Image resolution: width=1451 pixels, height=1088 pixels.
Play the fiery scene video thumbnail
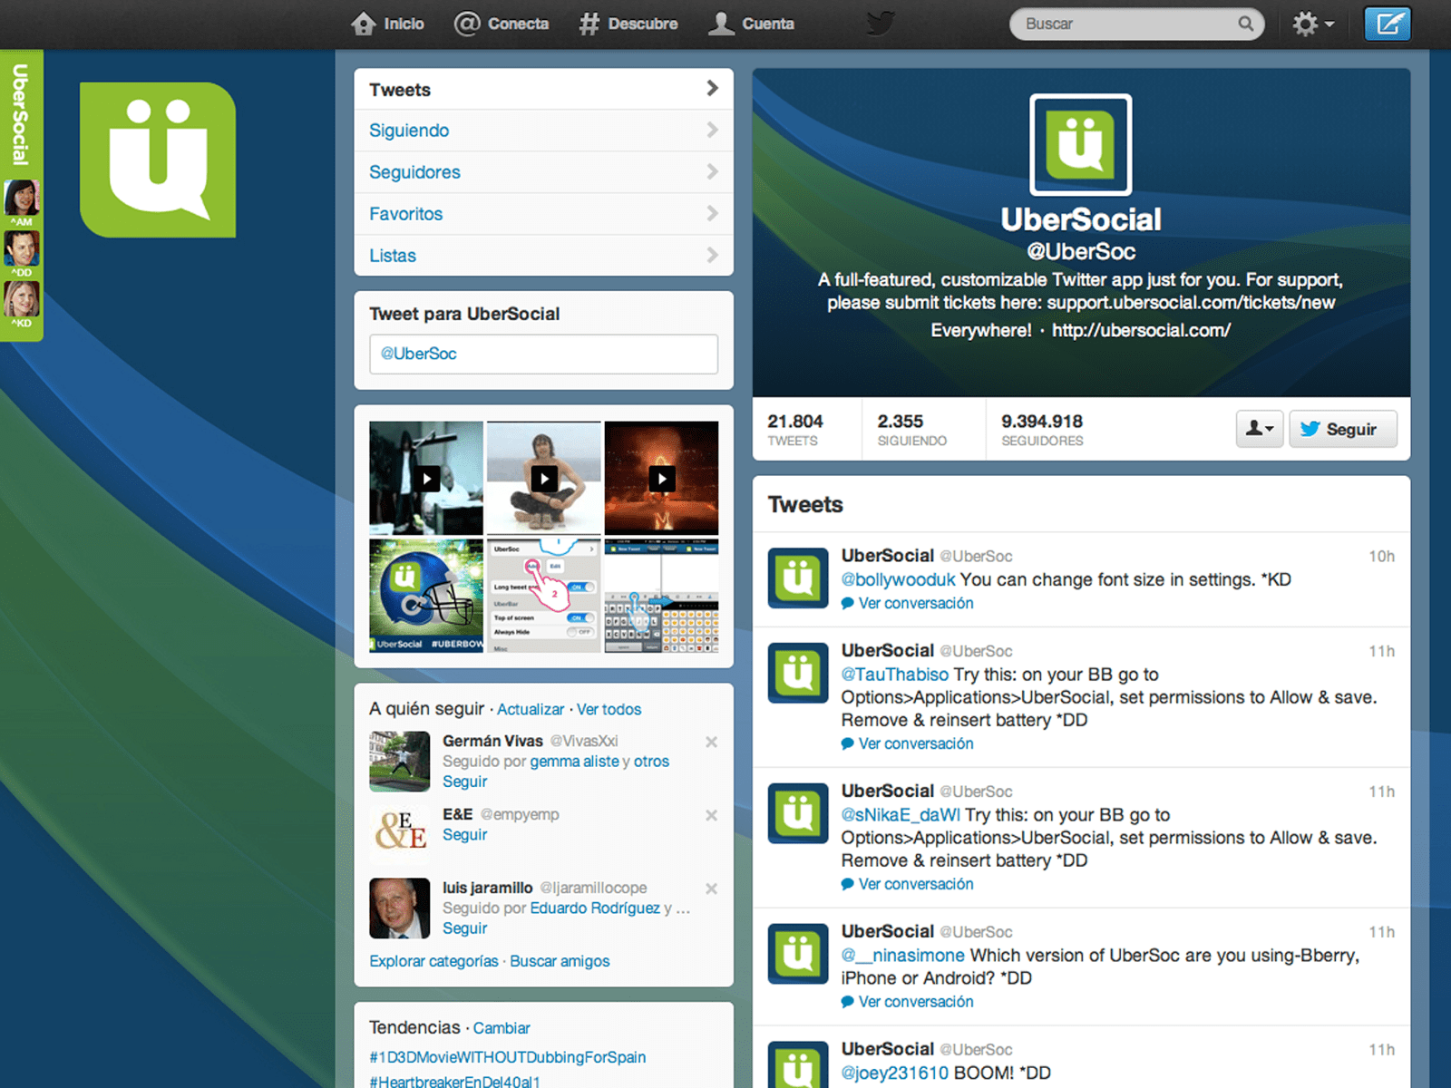tap(661, 478)
